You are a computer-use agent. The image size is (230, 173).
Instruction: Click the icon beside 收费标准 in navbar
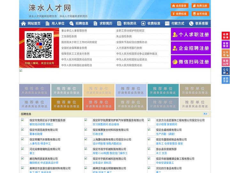tap(143, 23)
